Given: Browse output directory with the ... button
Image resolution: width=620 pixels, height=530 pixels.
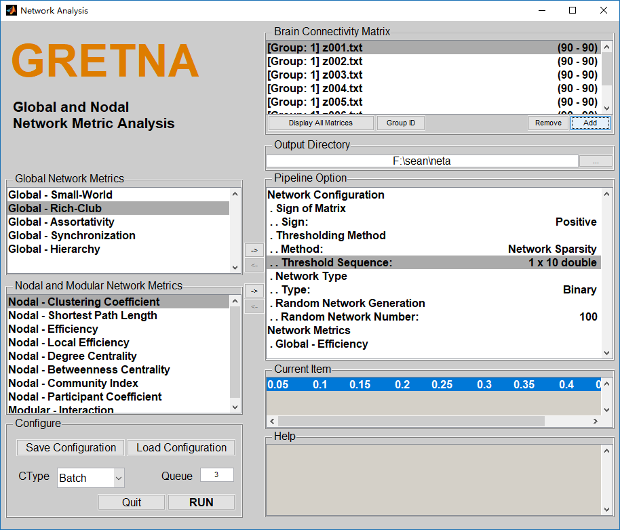Looking at the screenshot, I should tap(596, 161).
